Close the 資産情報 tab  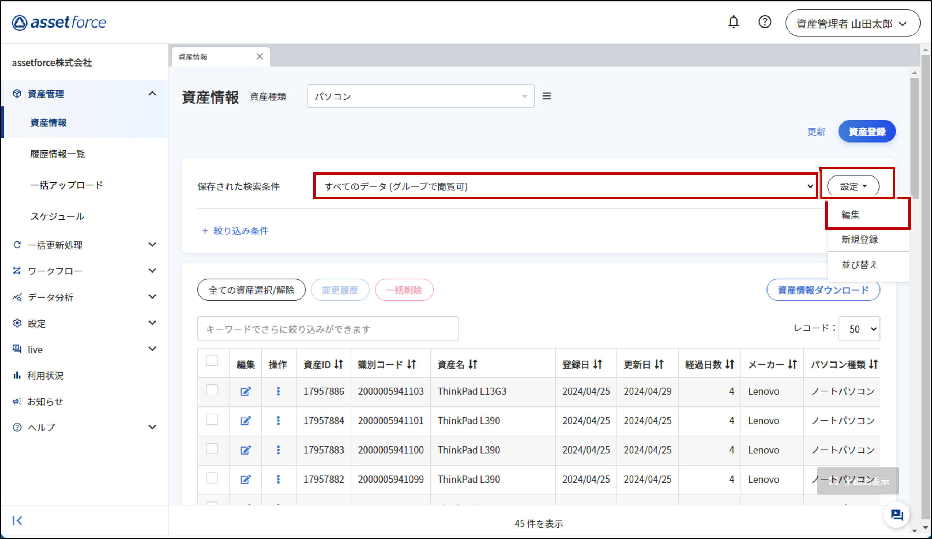point(260,56)
